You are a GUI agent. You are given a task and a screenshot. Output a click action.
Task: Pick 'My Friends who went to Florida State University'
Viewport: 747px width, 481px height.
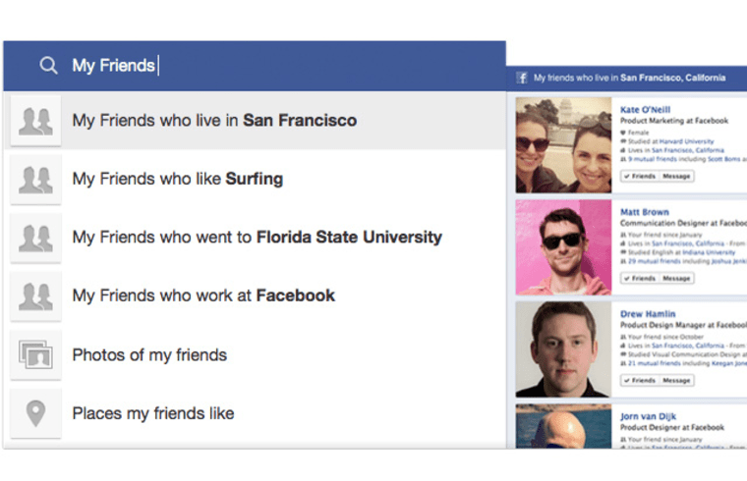[x=255, y=238]
